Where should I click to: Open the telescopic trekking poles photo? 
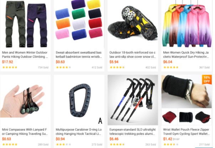click(x=133, y=100)
